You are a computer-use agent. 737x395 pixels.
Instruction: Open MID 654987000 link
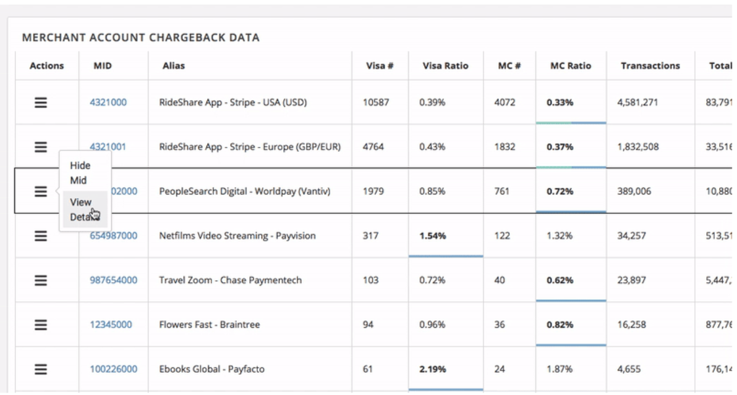(114, 236)
